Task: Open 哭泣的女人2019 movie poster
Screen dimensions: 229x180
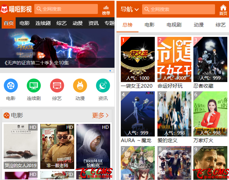Action: [x=21, y=146]
